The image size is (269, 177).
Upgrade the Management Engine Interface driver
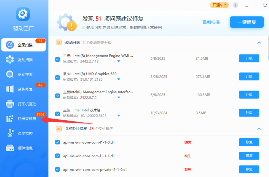[249, 95]
